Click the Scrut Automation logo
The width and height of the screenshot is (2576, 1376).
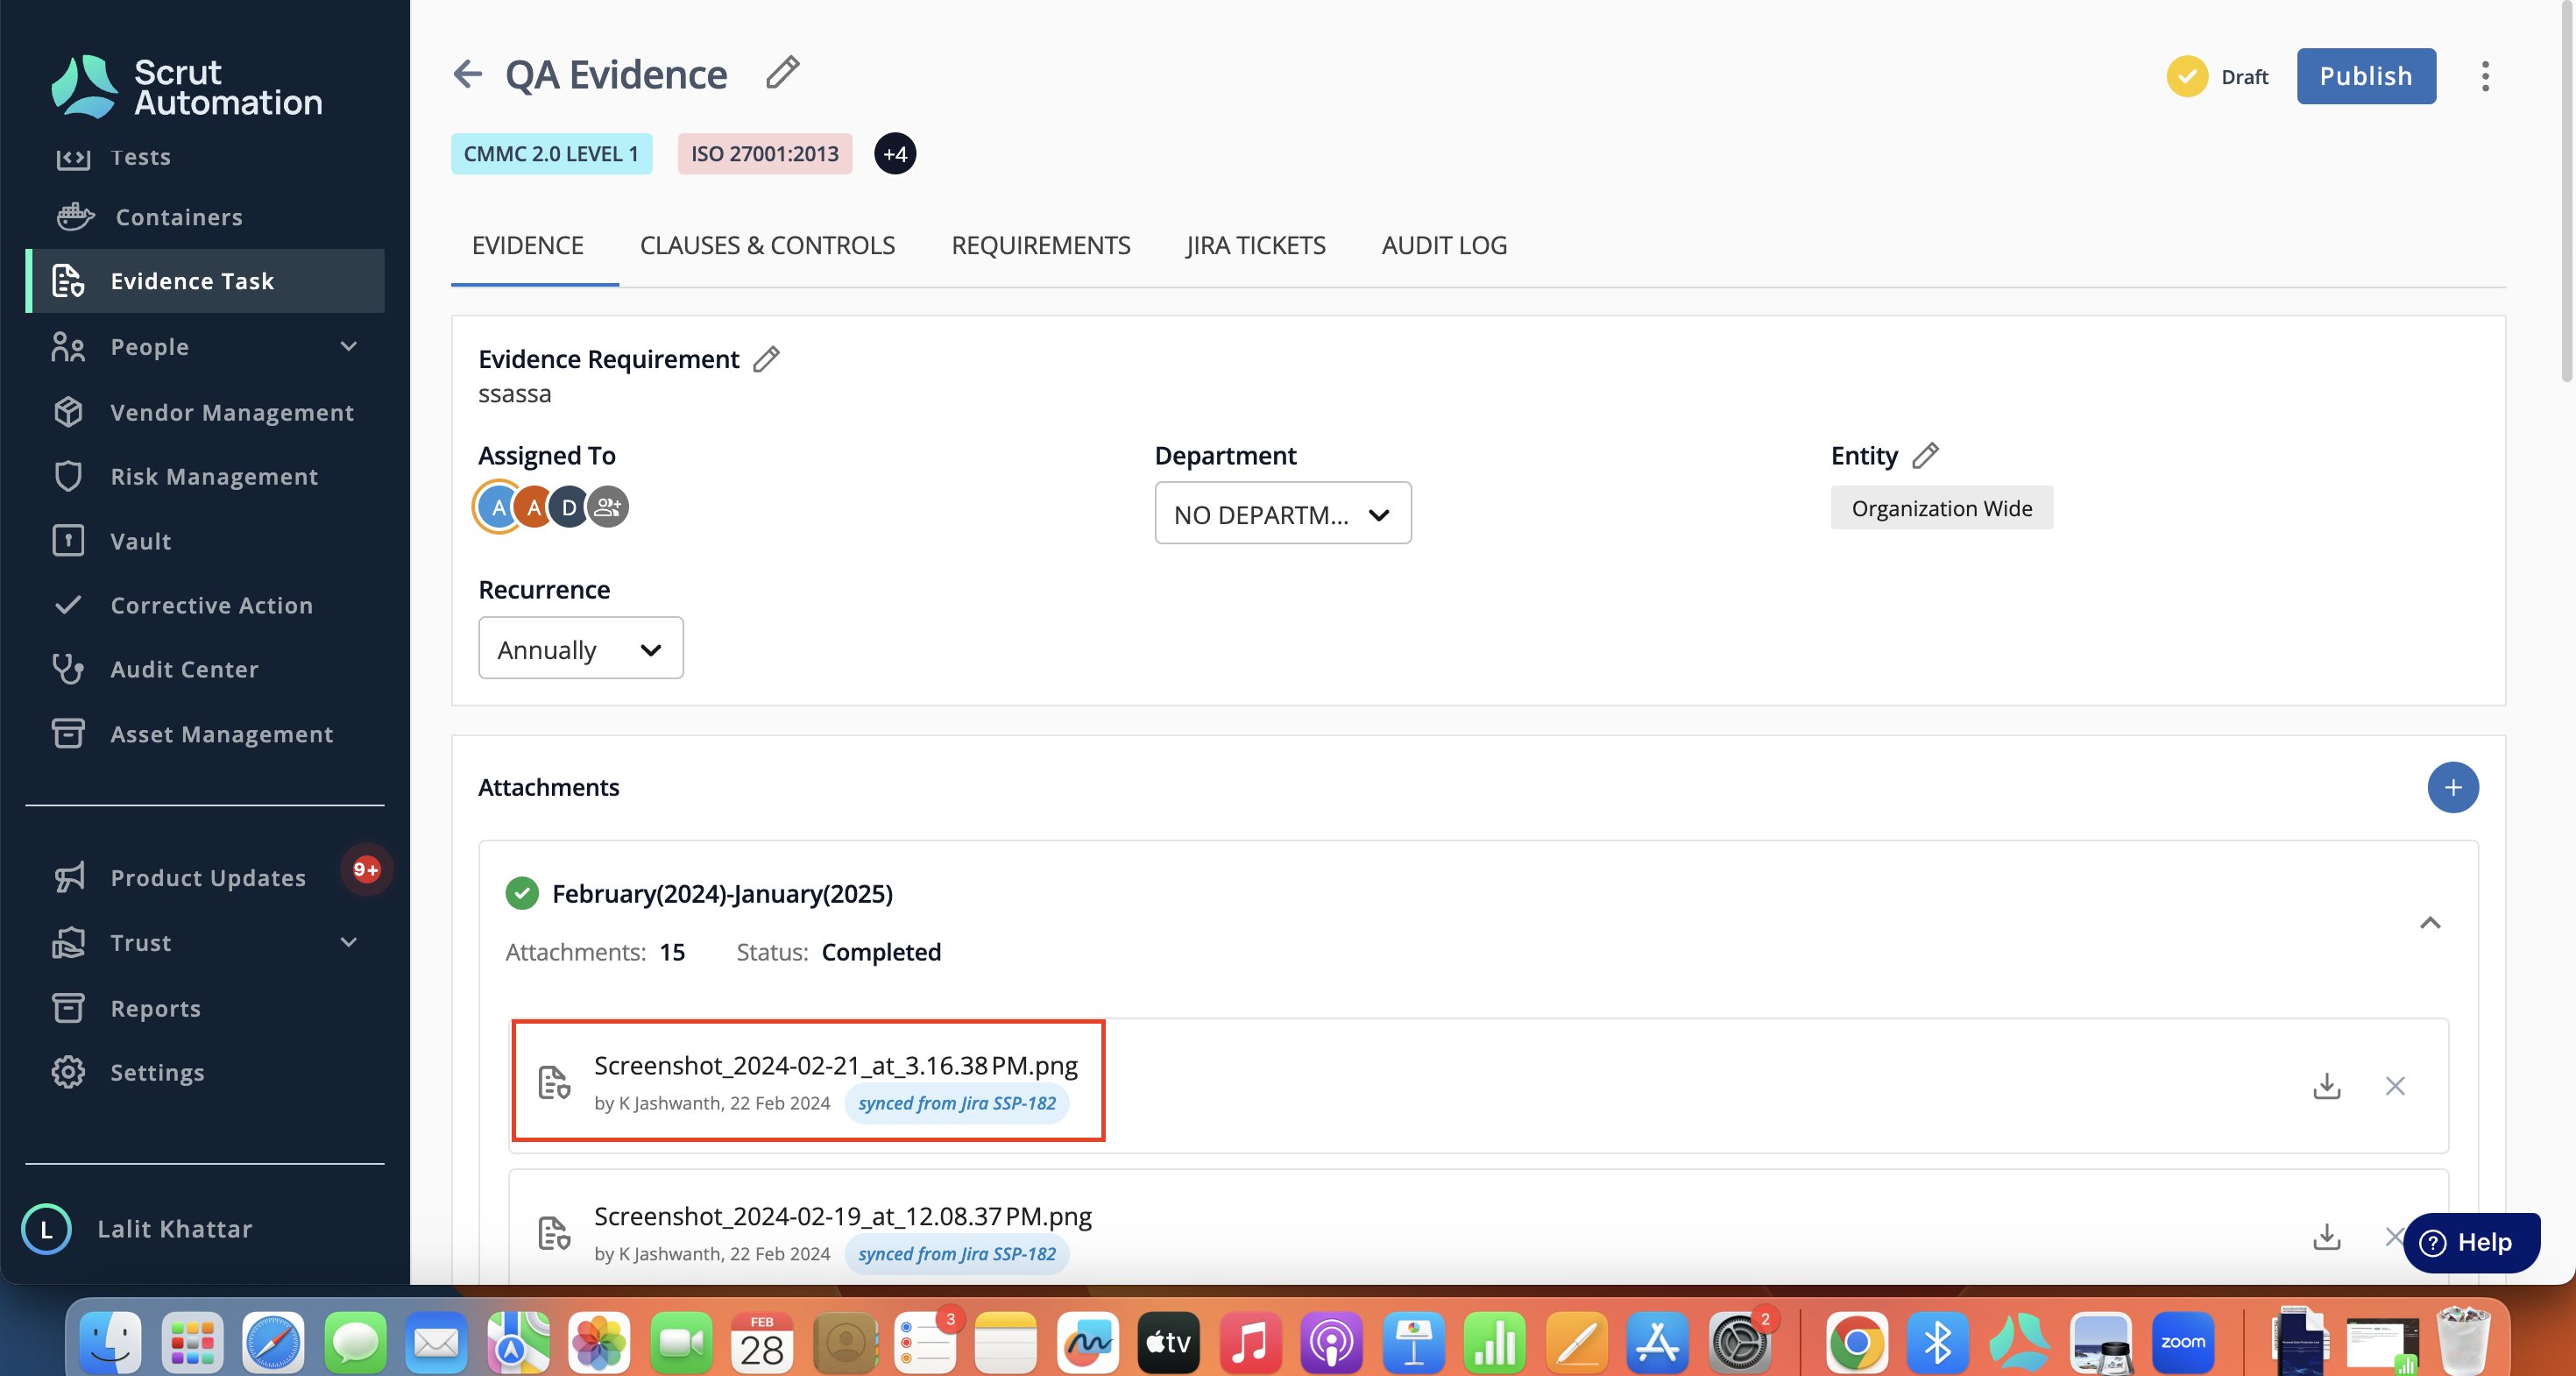click(187, 87)
